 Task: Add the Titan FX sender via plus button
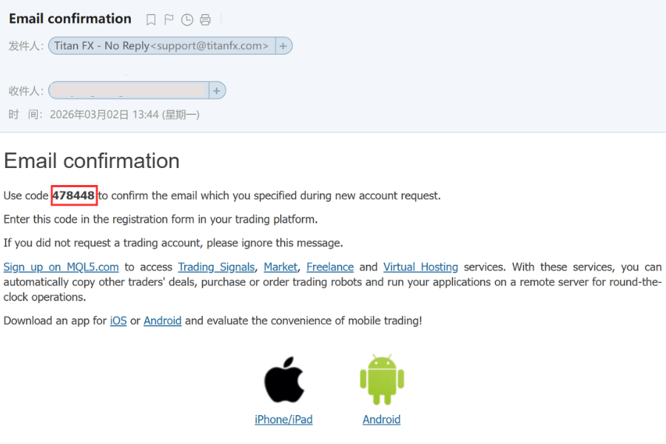pos(283,46)
